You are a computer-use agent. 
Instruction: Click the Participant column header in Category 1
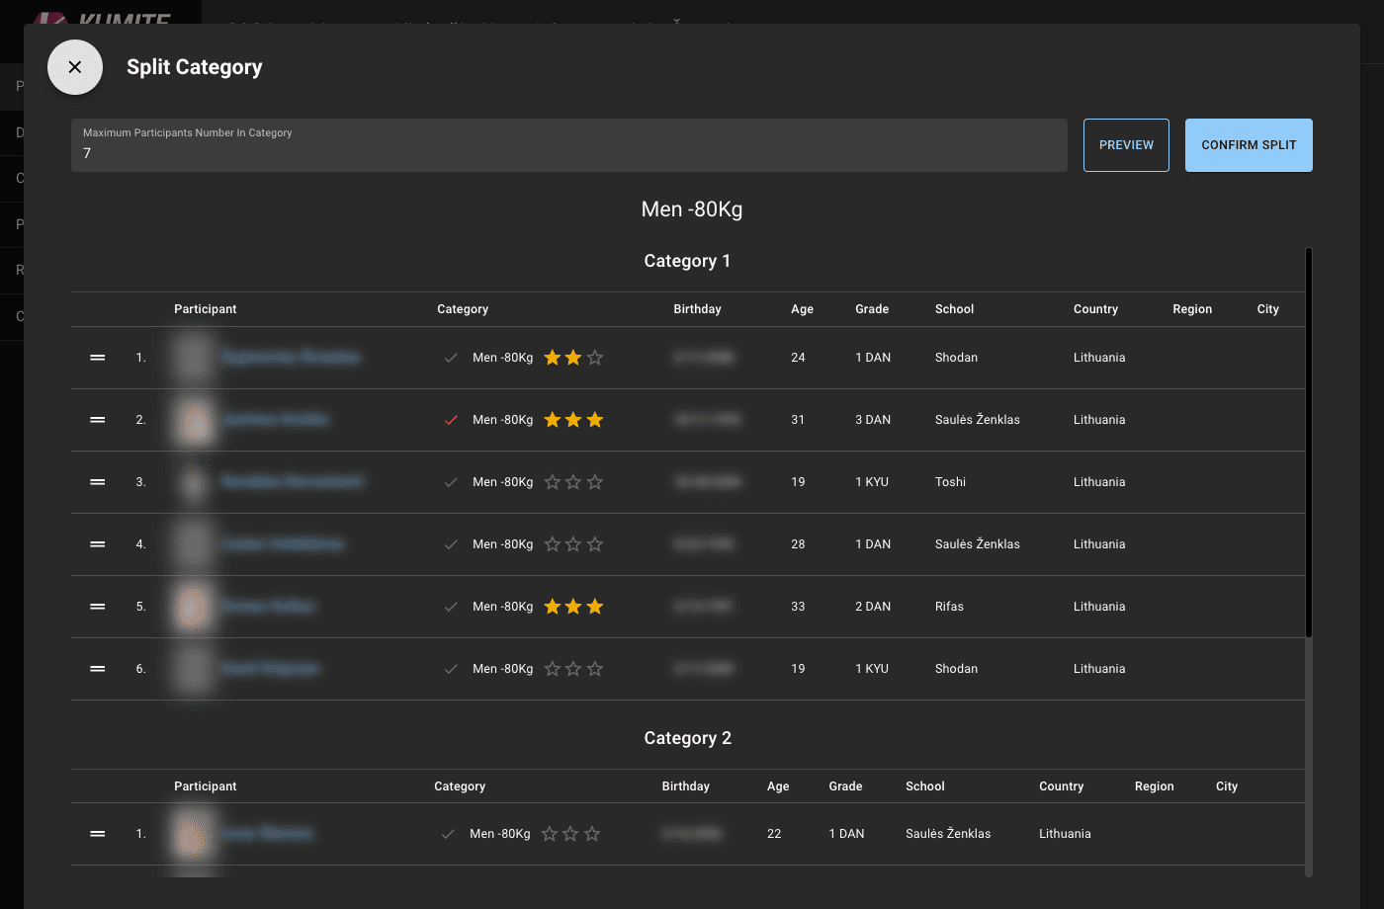click(205, 308)
